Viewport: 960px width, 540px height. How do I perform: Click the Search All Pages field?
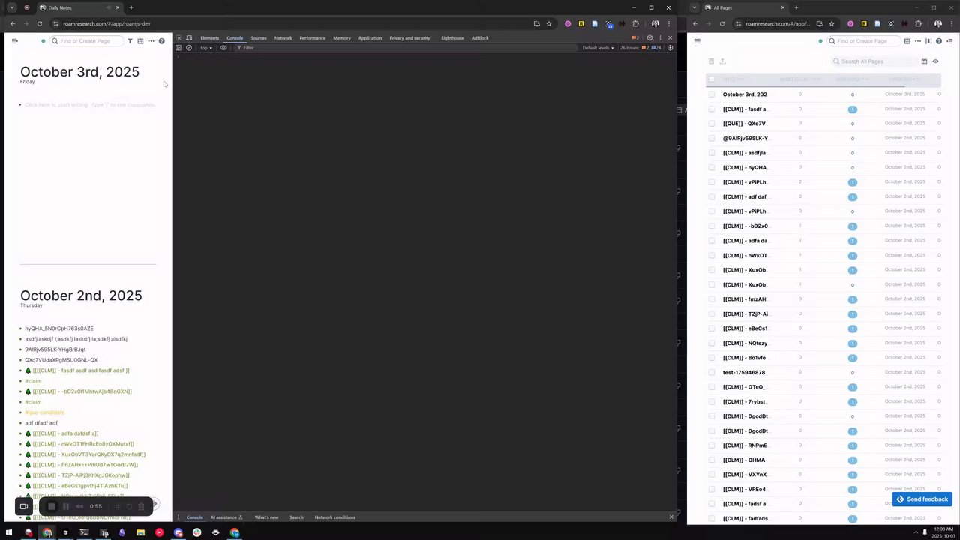(874, 61)
